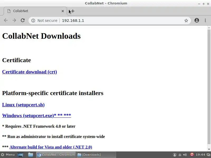This screenshot has width=211, height=158.
Task: Bookmark this page with the star icon
Action: pyautogui.click(x=186, y=21)
